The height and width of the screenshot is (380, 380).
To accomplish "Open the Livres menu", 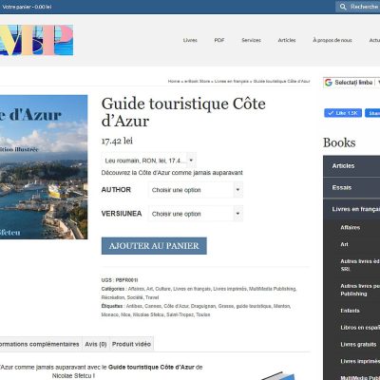I will (190, 40).
